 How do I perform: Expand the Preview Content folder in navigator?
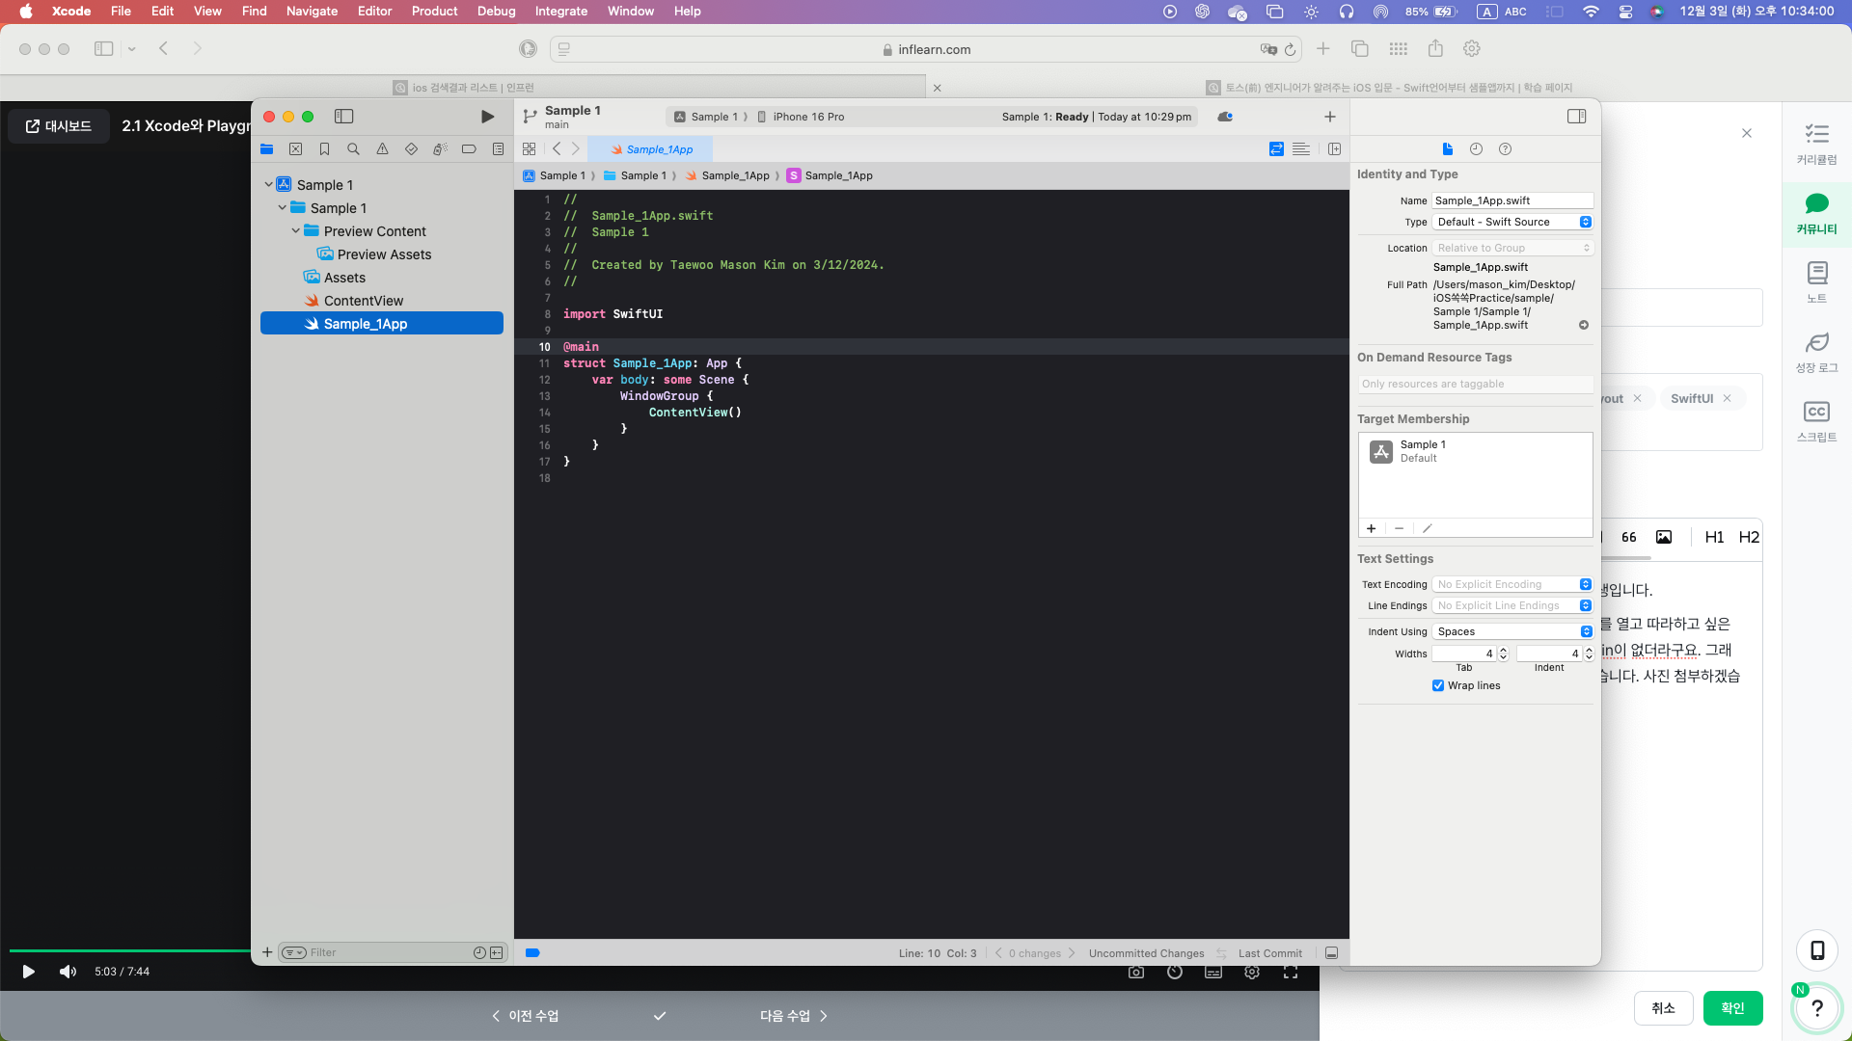[296, 230]
